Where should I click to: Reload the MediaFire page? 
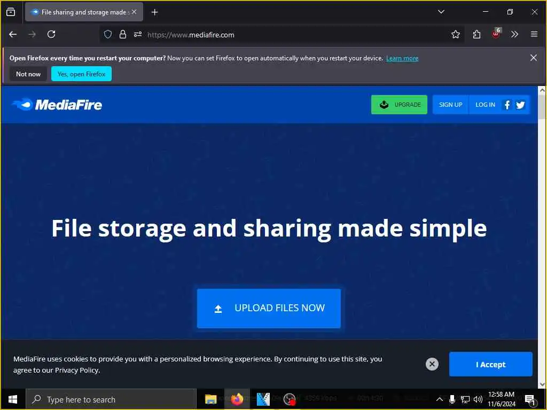click(51, 34)
